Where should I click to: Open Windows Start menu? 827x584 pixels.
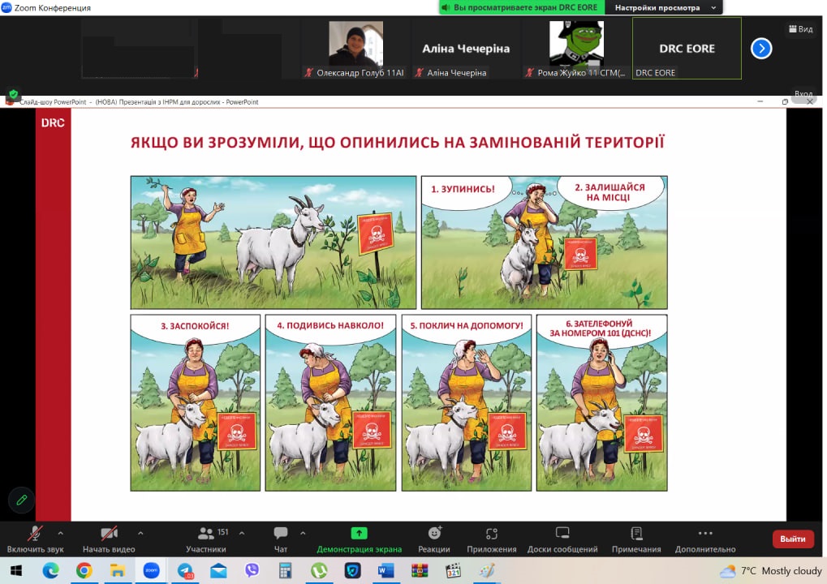click(x=16, y=571)
